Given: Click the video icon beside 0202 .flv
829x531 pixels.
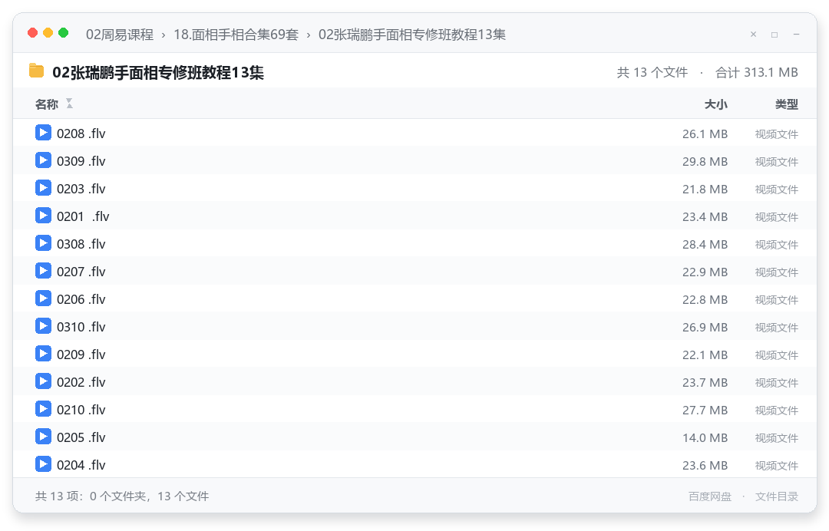Looking at the screenshot, I should (43, 381).
